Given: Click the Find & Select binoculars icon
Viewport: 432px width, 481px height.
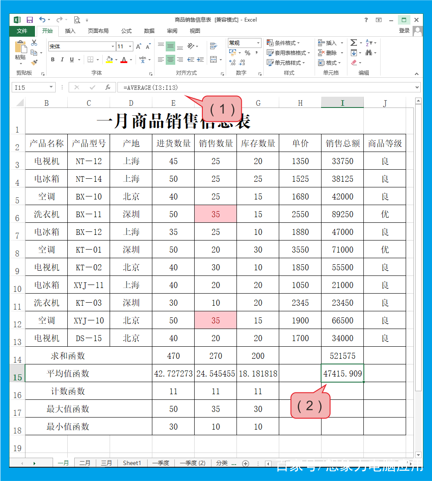Looking at the screenshot, I should tap(369, 52).
